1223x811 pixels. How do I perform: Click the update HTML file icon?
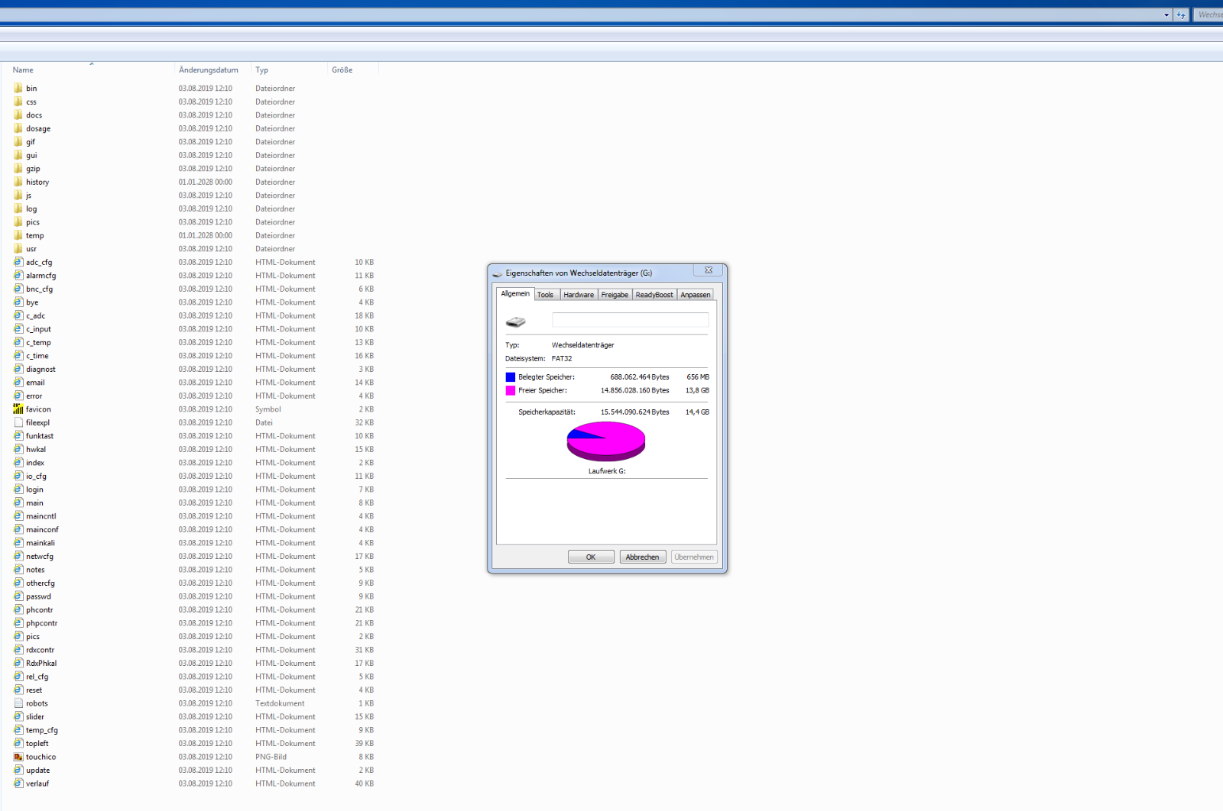coord(18,770)
